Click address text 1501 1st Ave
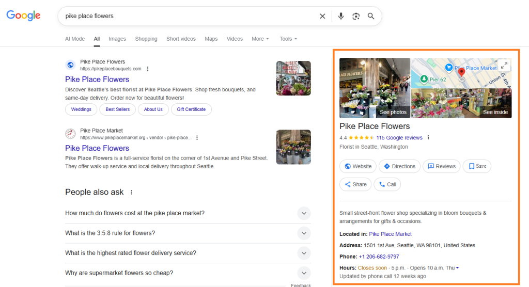529x287 pixels. (418, 246)
